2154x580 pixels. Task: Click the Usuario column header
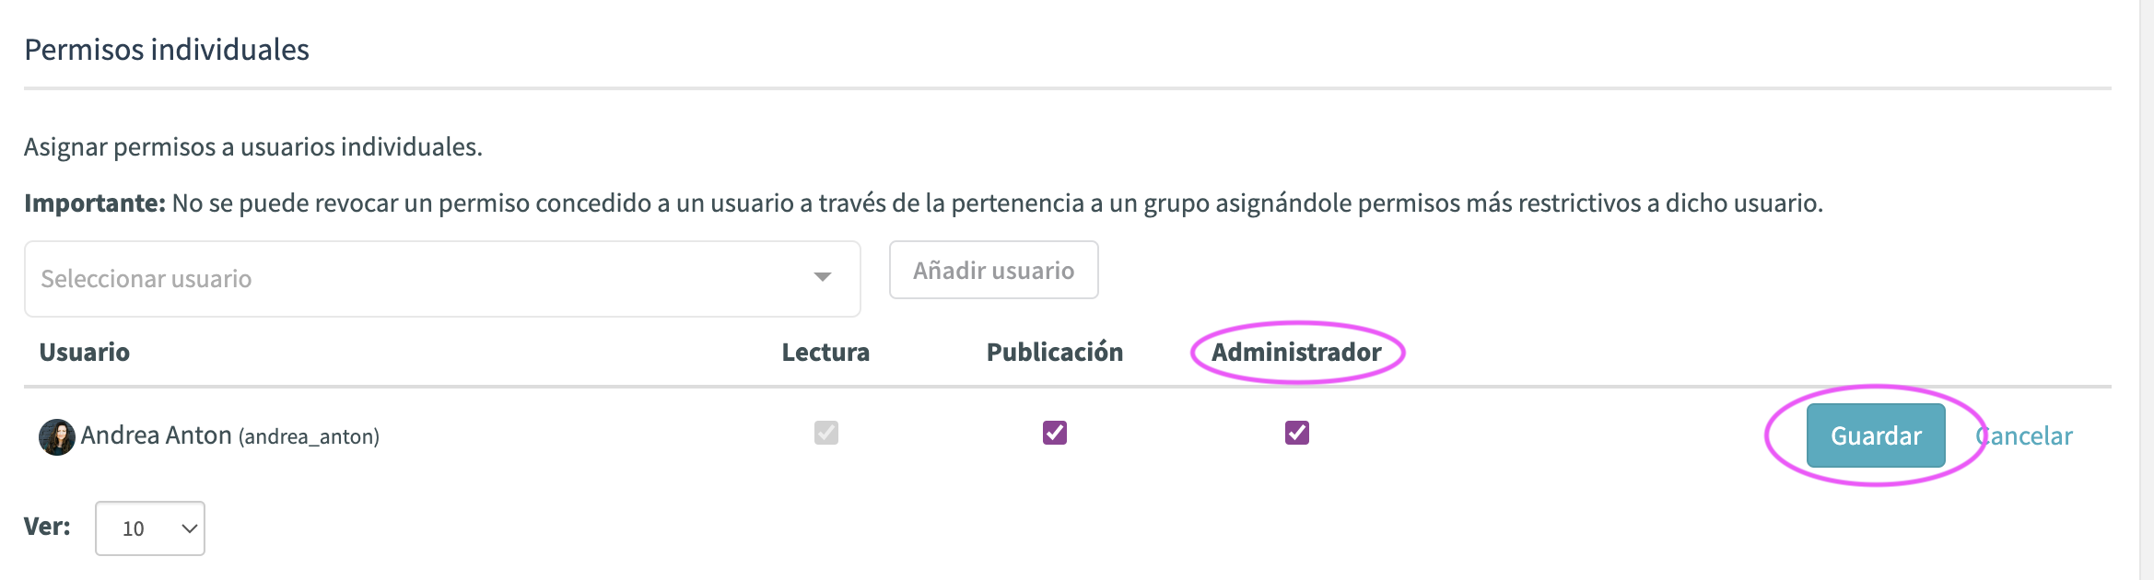85,353
